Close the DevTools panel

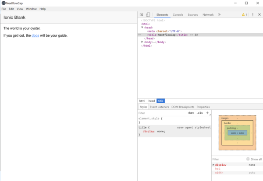[x=259, y=15]
